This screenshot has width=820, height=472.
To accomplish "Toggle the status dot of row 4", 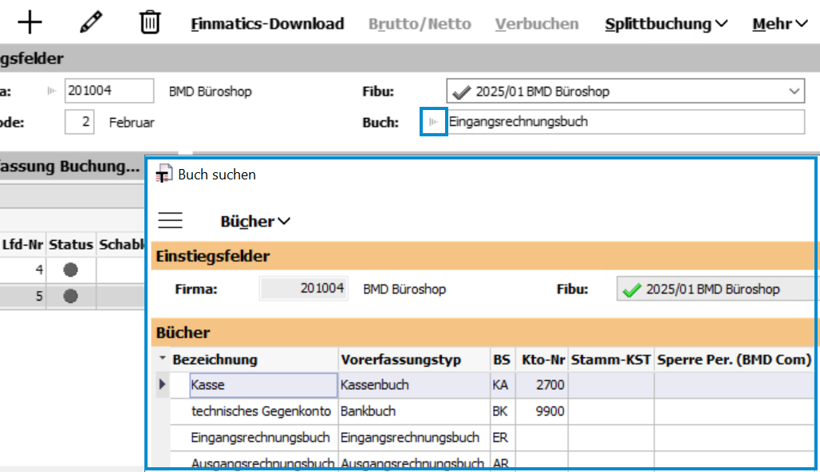I will tap(70, 269).
